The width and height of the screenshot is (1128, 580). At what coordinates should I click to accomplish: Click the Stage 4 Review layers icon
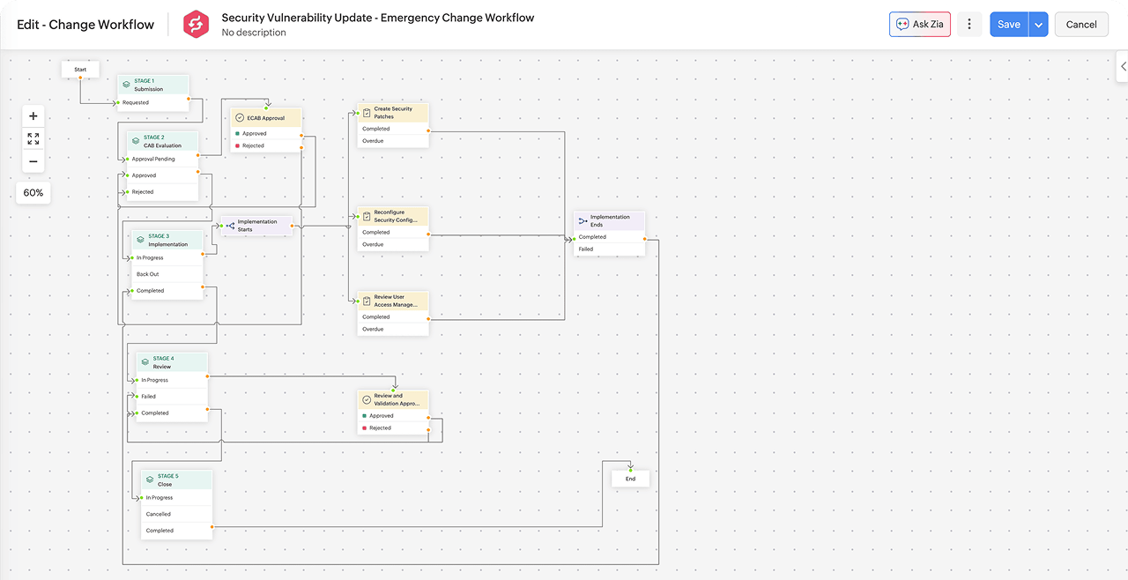145,362
